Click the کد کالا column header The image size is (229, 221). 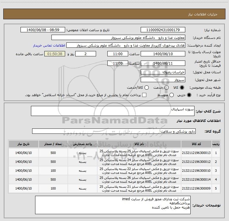click(196, 144)
